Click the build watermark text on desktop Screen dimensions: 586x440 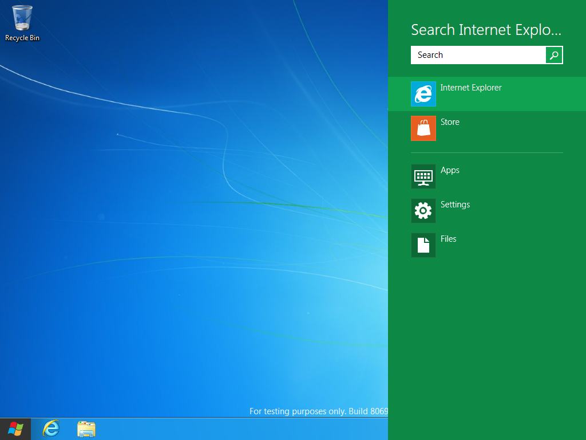point(318,411)
